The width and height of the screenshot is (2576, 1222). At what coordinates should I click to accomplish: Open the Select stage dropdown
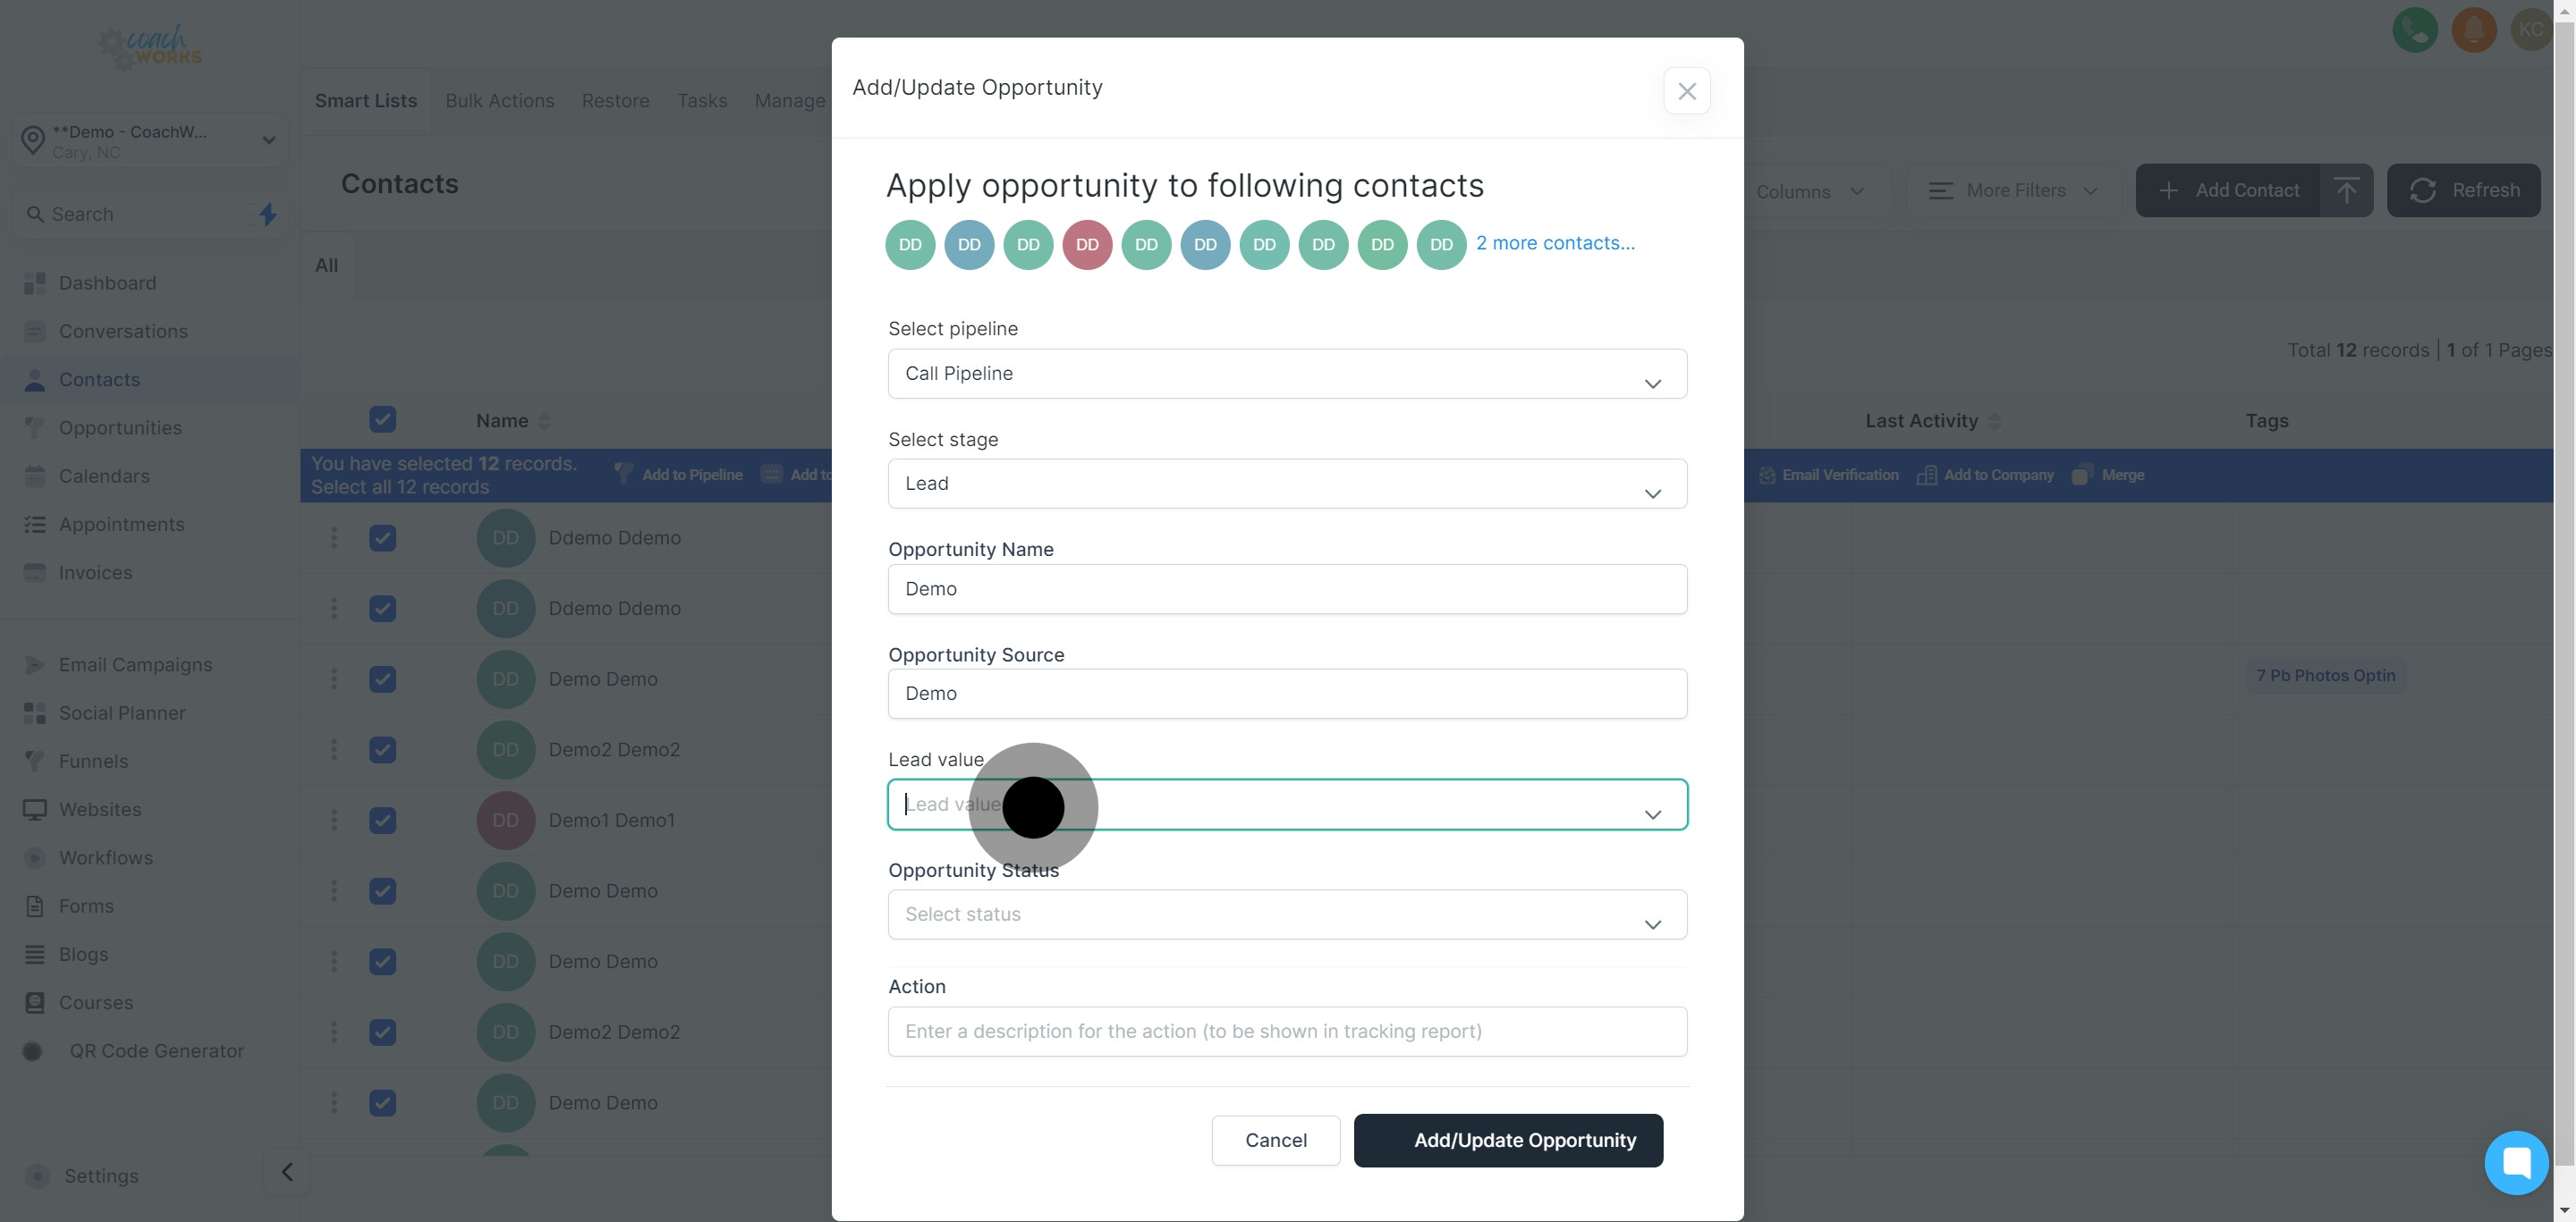click(1287, 484)
